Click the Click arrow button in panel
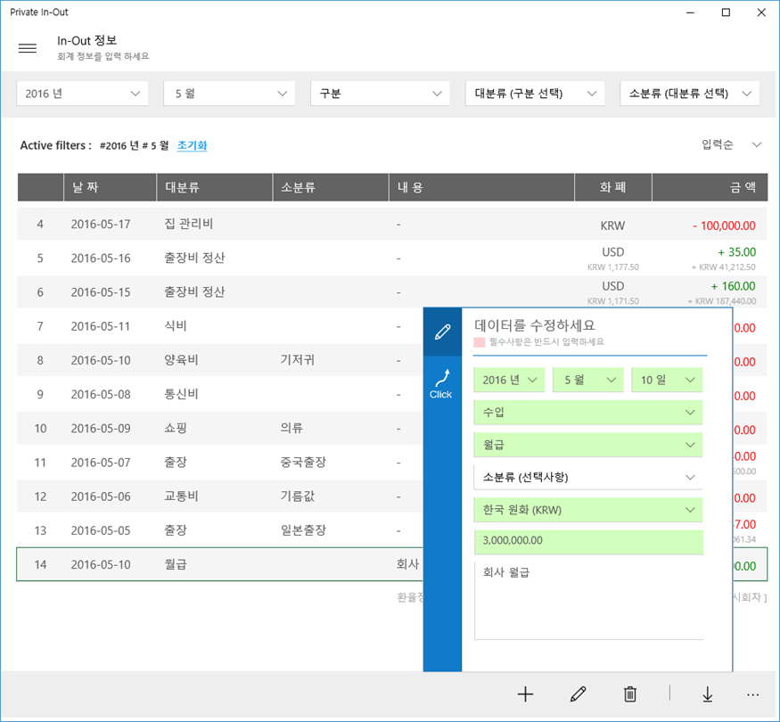 (x=440, y=384)
